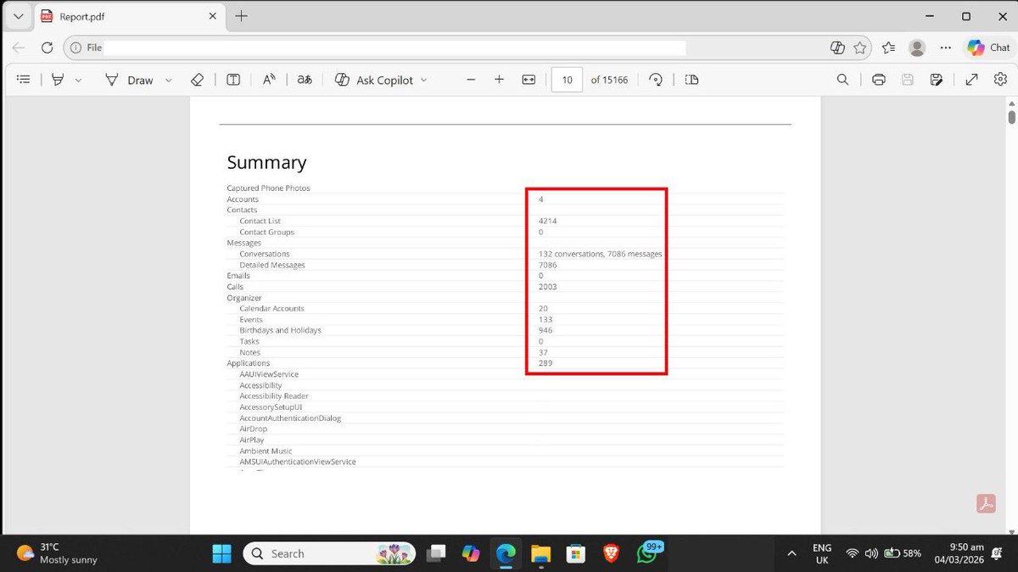
Task: Open the Page view options
Action: [x=691, y=80]
